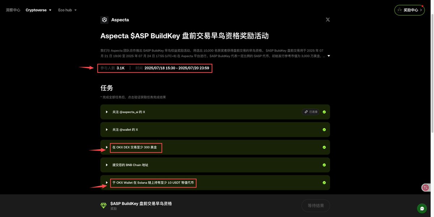Go to 洞察中心 in the top navigation
This screenshot has height=217, width=434.
[13, 10]
